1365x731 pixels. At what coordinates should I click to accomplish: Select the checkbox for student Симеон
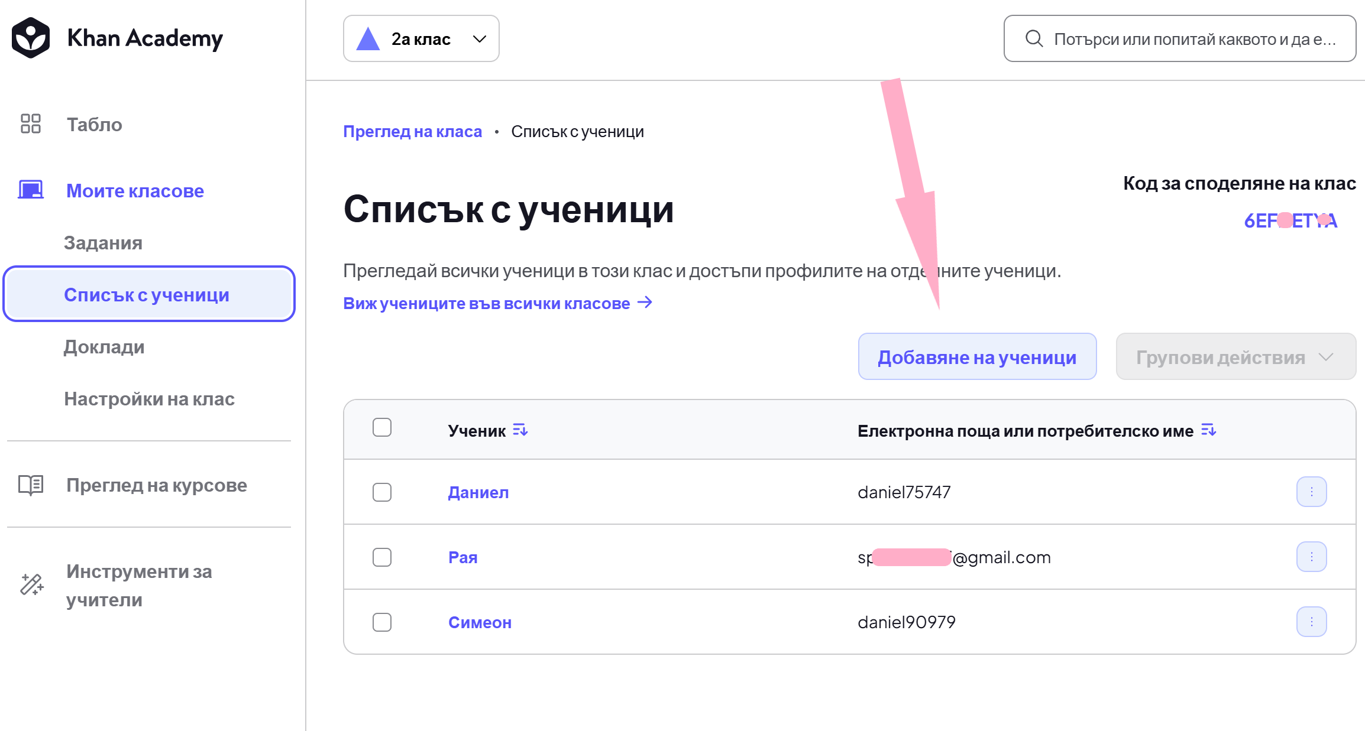tap(382, 622)
